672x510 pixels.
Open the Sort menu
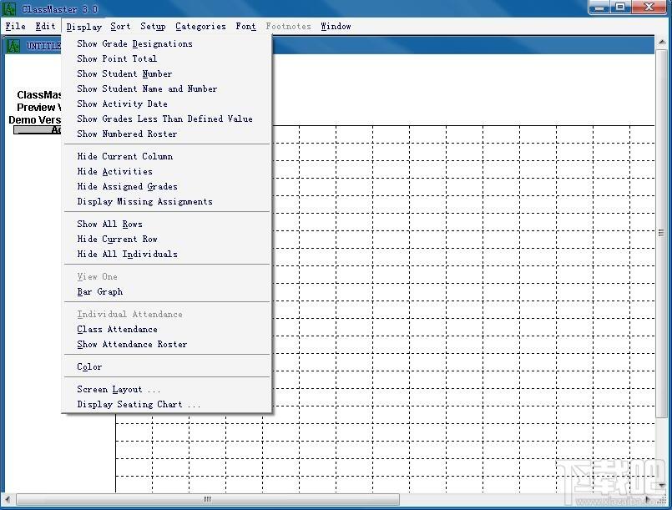click(x=120, y=26)
